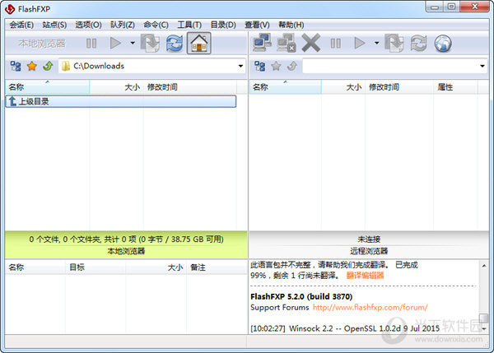
Task: Click the FlashFXP 5.2.0 build text
Action: pos(301,296)
